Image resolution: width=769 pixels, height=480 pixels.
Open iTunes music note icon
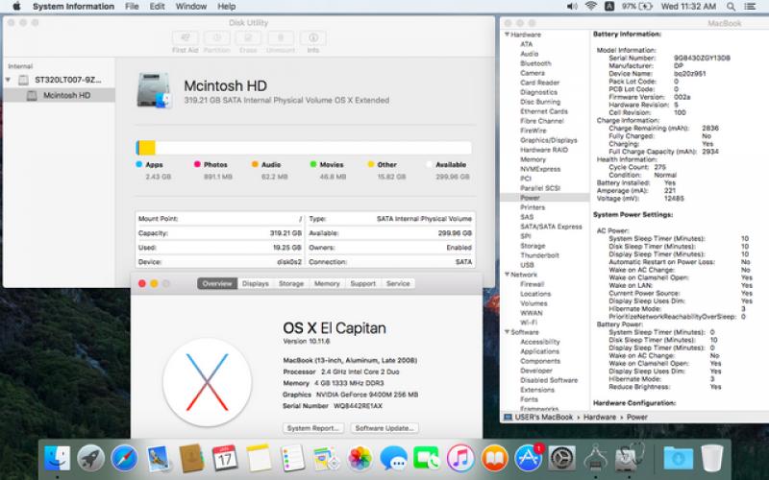460,459
